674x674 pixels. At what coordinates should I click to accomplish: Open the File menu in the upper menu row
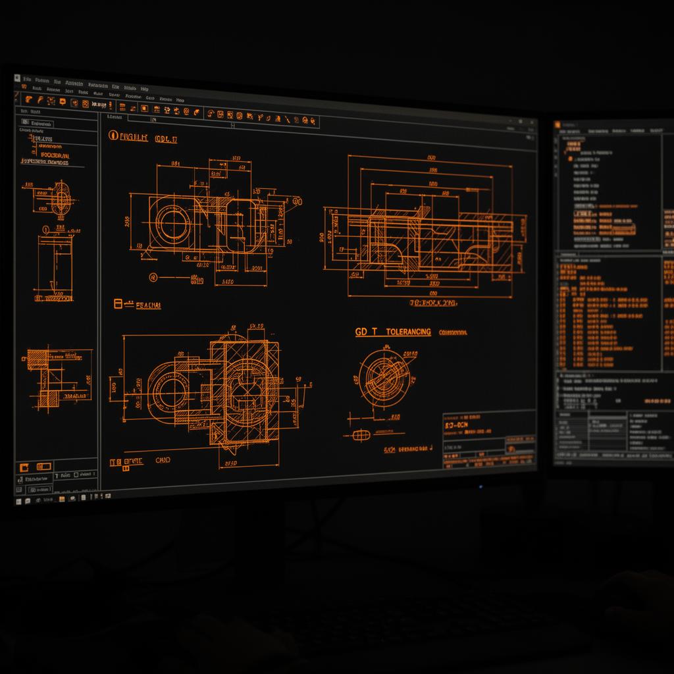[x=27, y=79]
